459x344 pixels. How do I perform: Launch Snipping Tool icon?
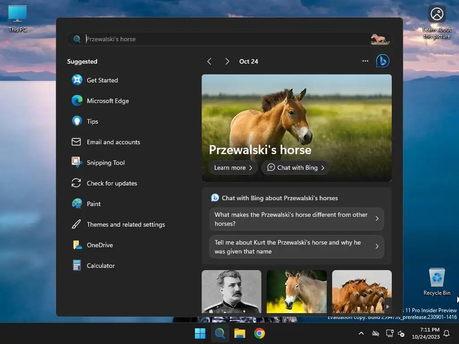click(77, 162)
